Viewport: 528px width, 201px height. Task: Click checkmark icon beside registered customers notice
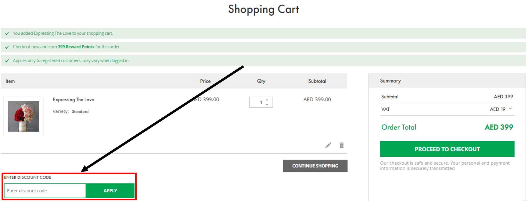click(x=7, y=61)
